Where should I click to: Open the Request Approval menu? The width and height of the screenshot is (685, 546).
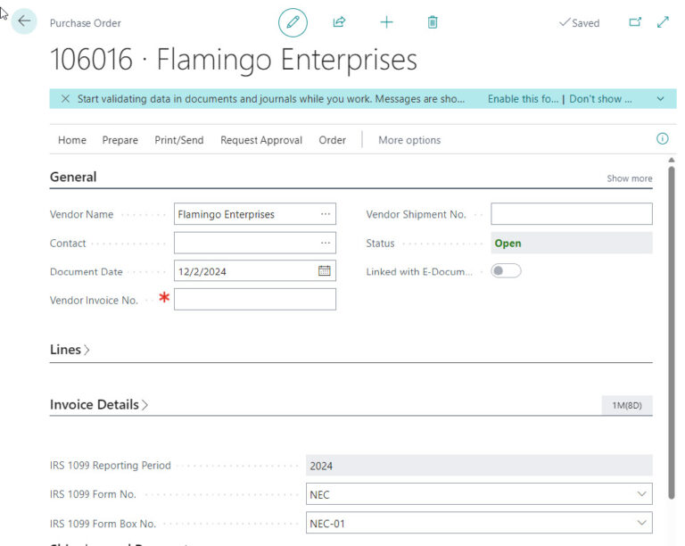point(261,140)
